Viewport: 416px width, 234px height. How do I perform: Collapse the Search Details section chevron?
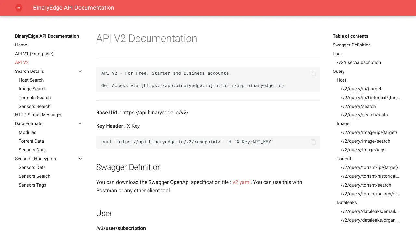(80, 71)
